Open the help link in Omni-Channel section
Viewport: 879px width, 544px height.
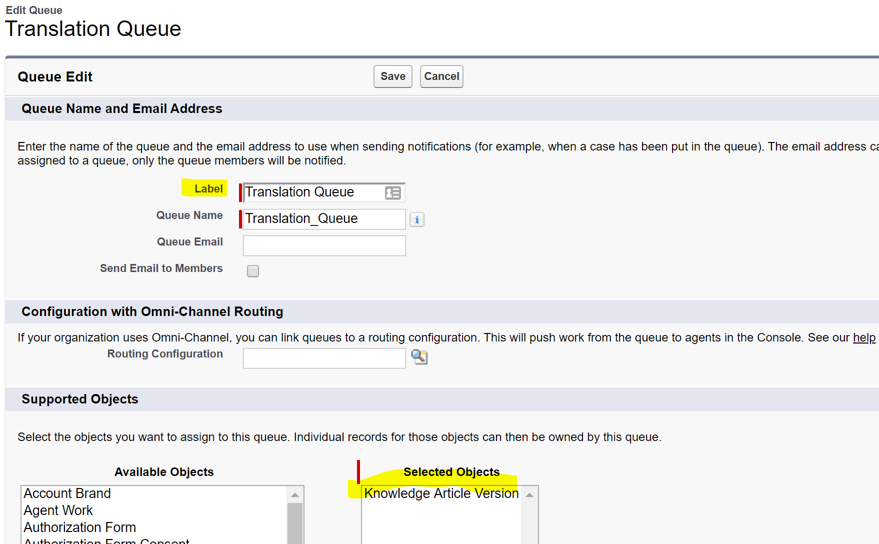[864, 337]
